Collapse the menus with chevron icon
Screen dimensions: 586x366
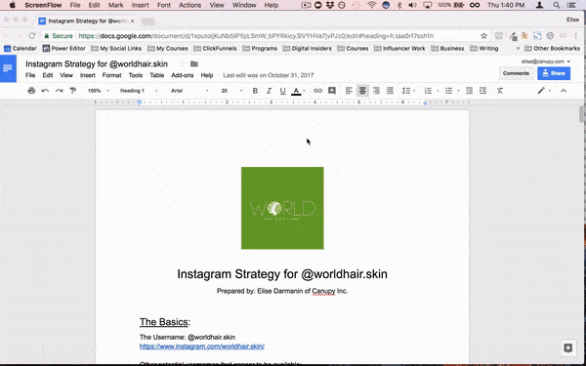click(x=564, y=91)
